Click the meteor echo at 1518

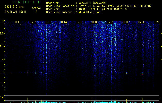tap(127, 73)
